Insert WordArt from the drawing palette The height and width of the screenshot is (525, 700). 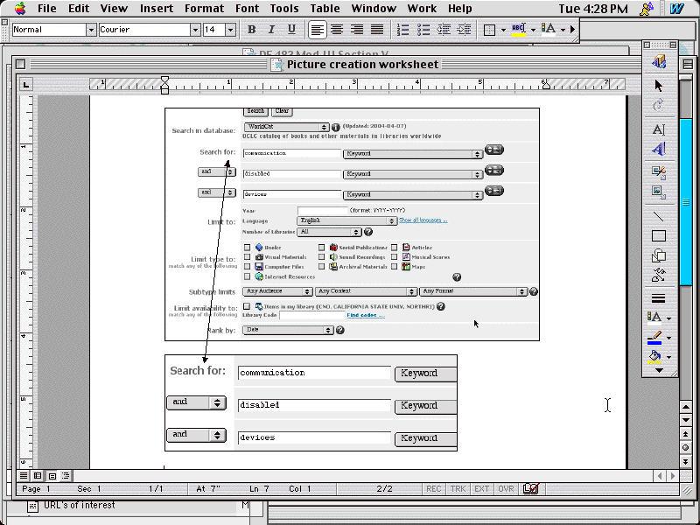pos(659,149)
